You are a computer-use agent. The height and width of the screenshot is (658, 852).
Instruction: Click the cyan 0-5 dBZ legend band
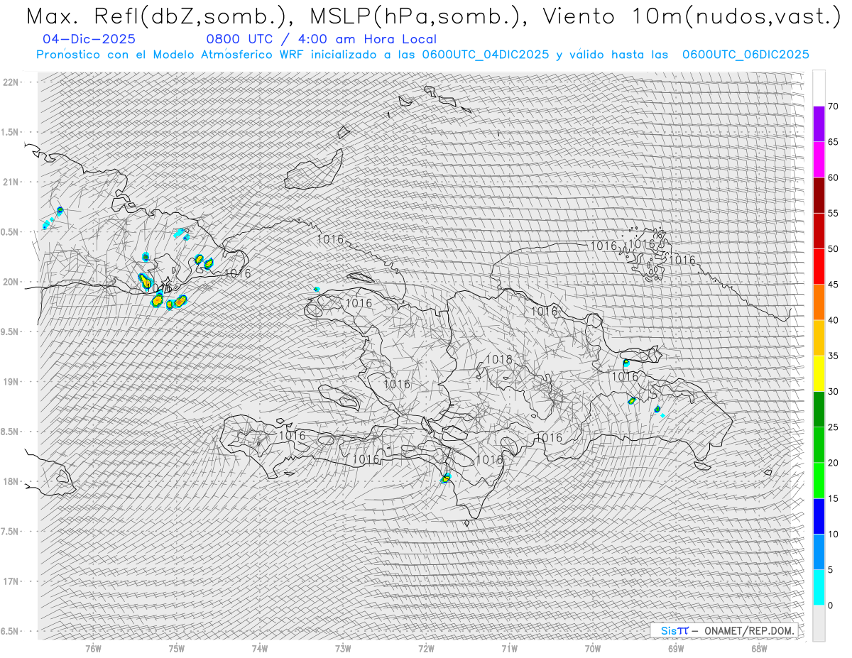tap(819, 587)
